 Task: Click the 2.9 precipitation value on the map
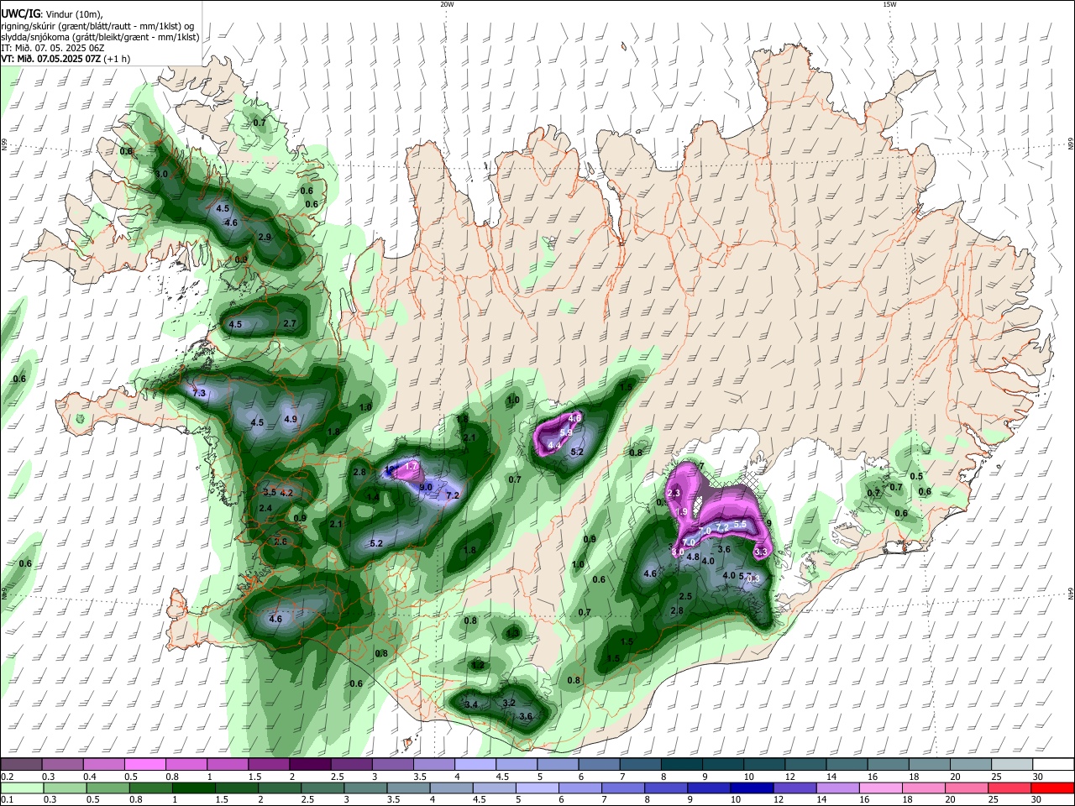[265, 237]
